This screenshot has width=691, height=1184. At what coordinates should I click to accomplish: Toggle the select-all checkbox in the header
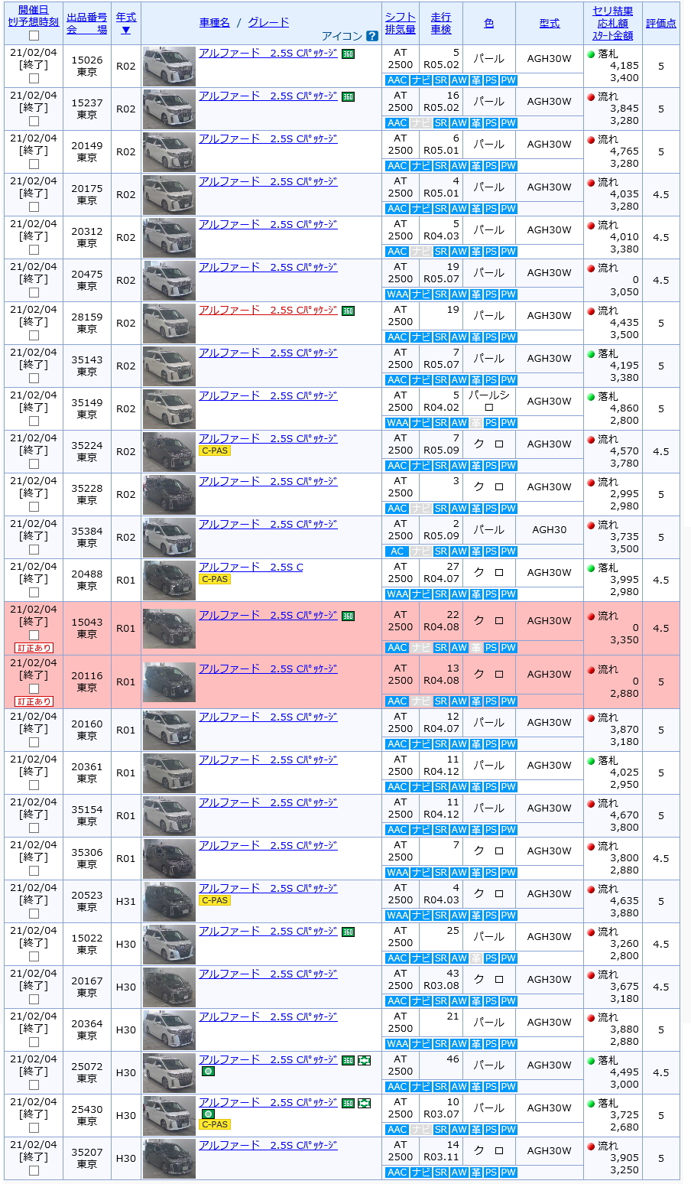pos(34,36)
